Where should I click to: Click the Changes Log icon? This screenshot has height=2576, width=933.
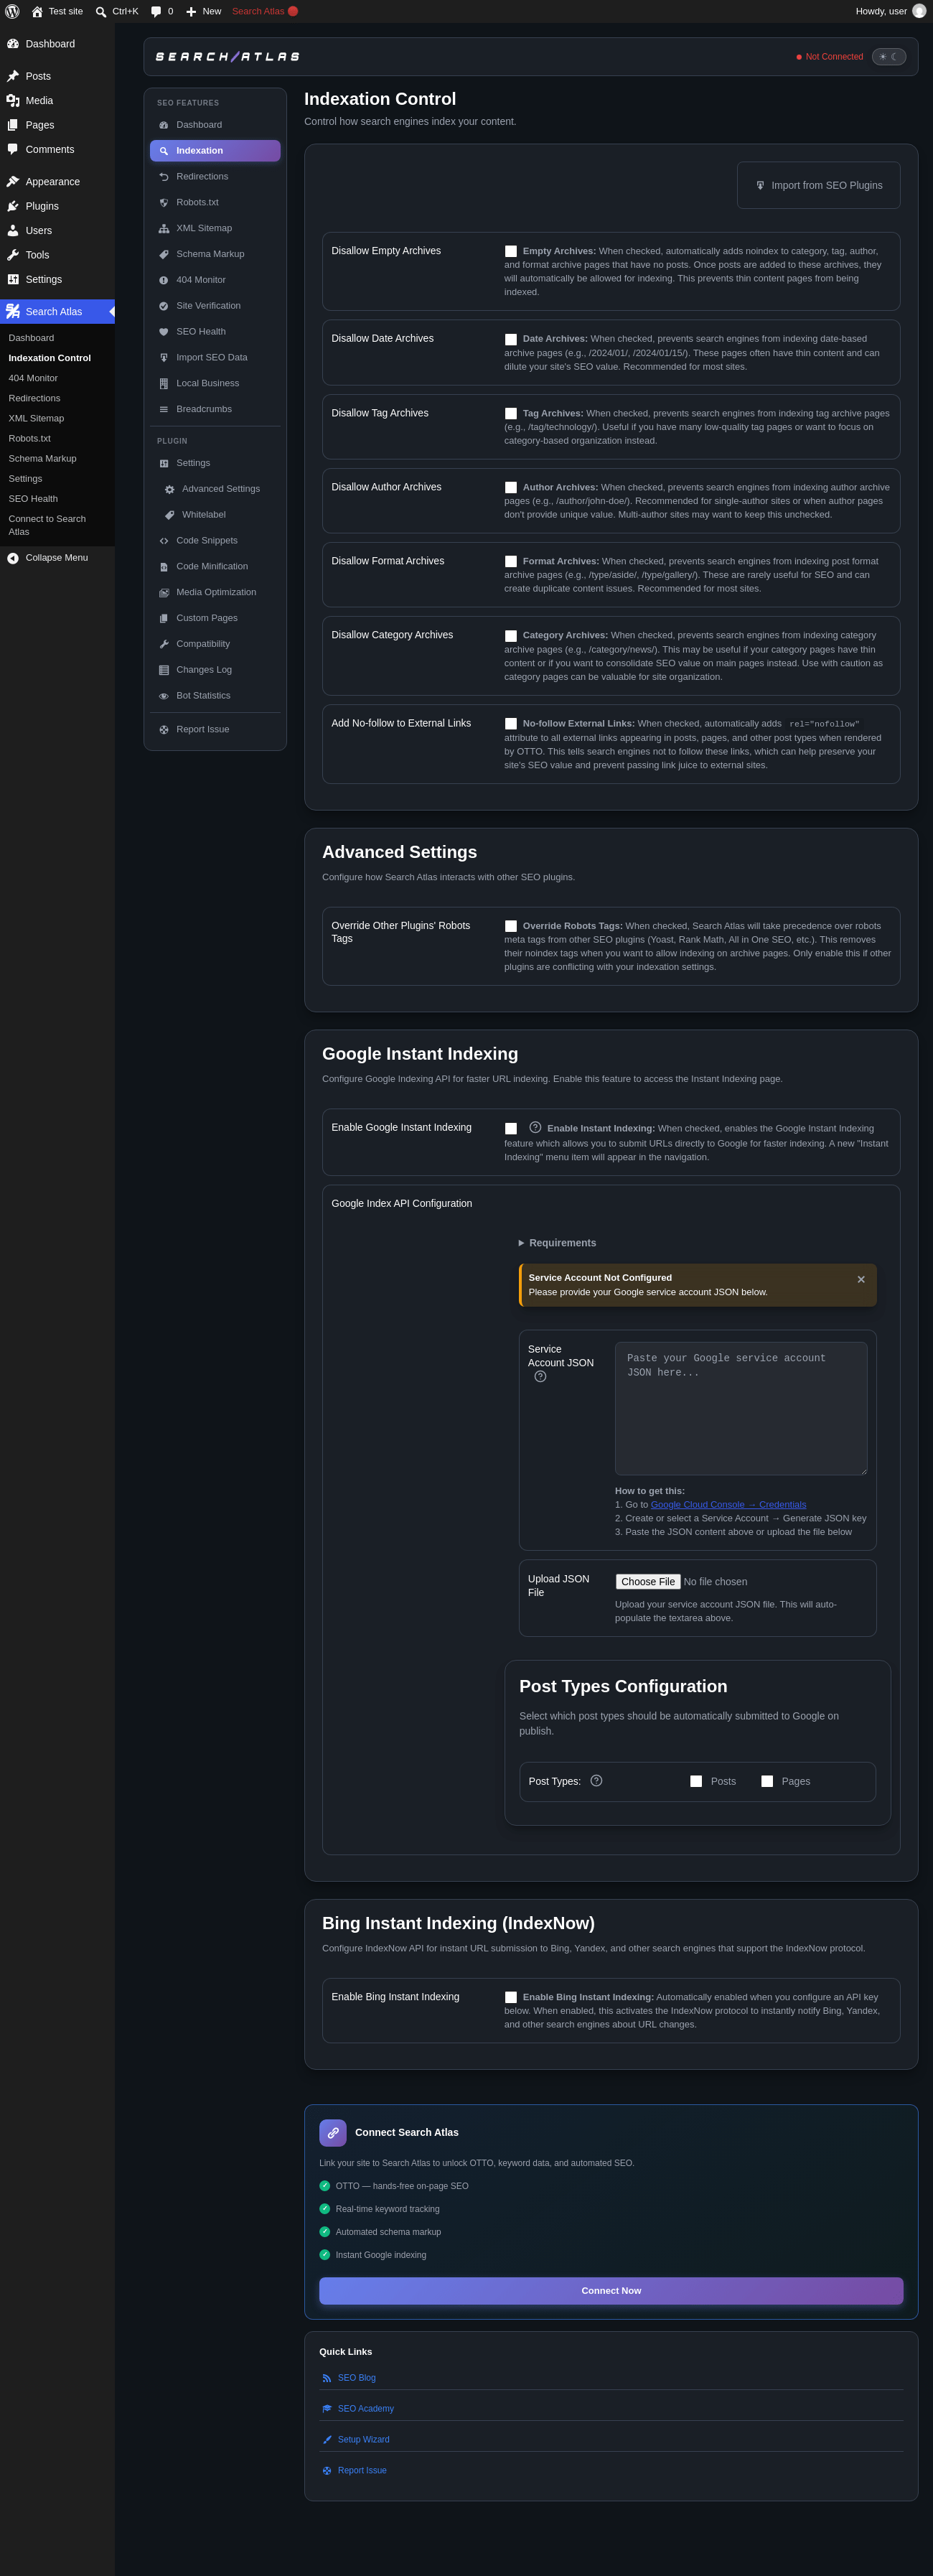[x=164, y=671]
